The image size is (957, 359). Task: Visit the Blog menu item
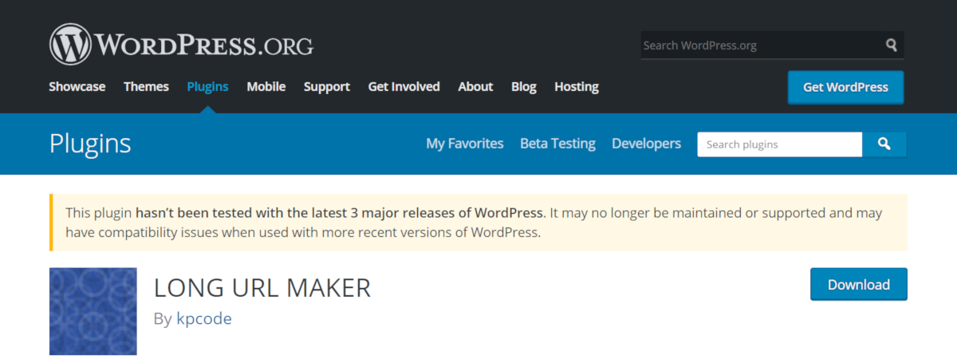pos(523,87)
